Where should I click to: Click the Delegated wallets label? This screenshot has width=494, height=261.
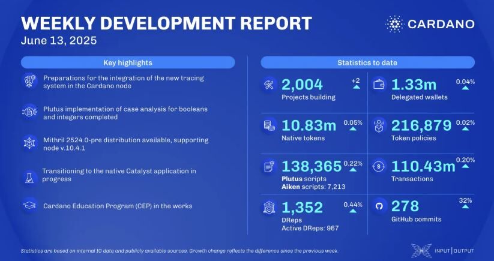pyautogui.click(x=420, y=97)
